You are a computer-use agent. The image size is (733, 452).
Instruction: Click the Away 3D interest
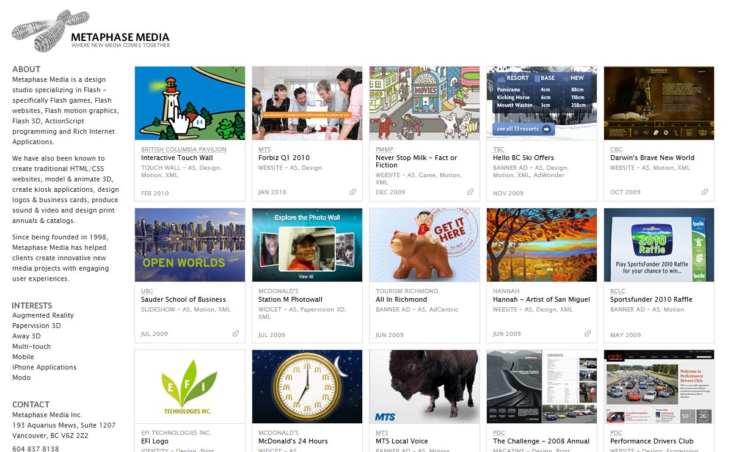click(26, 336)
